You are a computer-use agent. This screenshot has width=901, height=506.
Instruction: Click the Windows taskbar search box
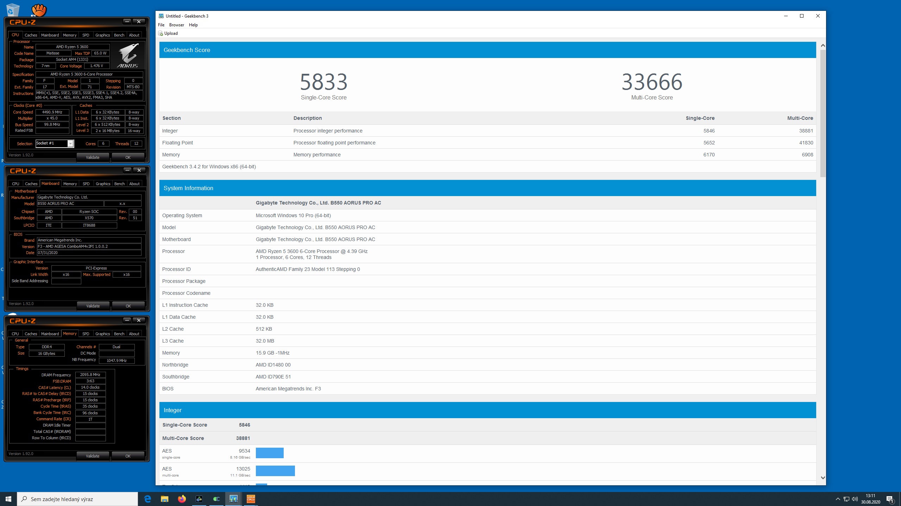coord(77,499)
